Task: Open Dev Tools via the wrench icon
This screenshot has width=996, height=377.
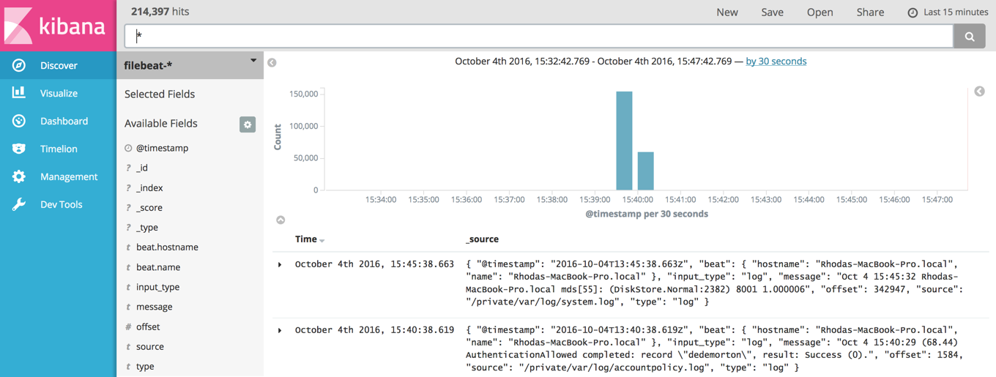Action: [19, 204]
